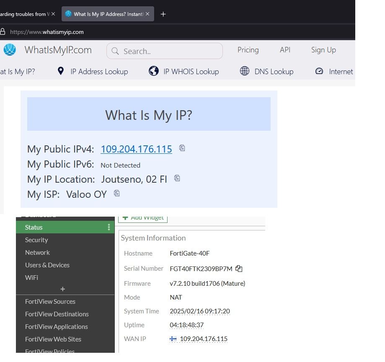
Task: Click 'Not Detected' IPv6 text
Action: point(120,165)
